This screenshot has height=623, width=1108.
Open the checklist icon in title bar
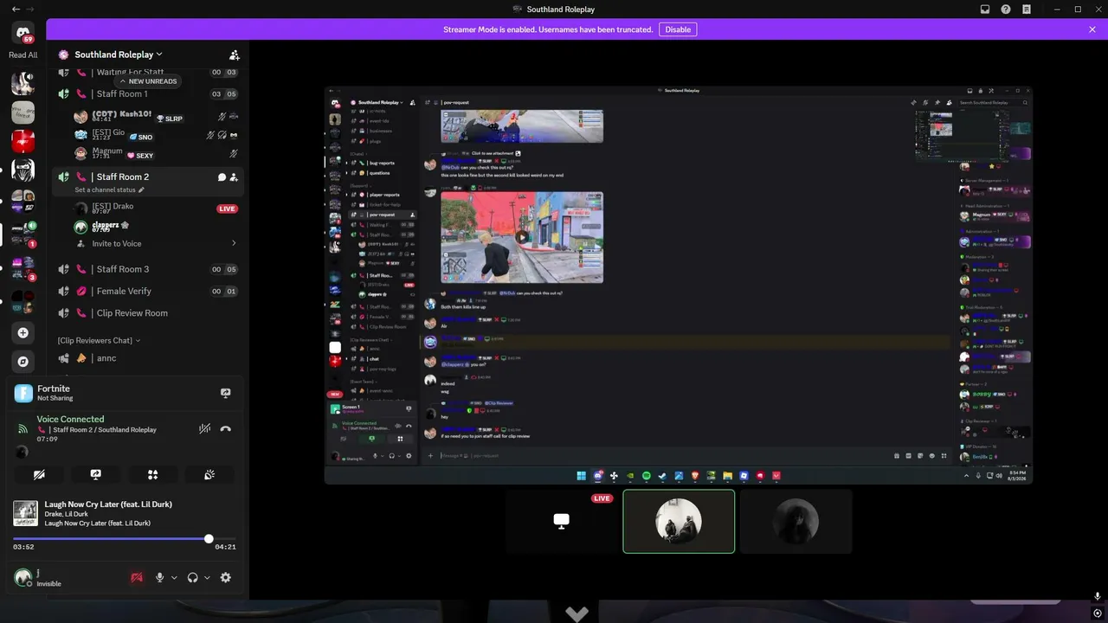1027,10
